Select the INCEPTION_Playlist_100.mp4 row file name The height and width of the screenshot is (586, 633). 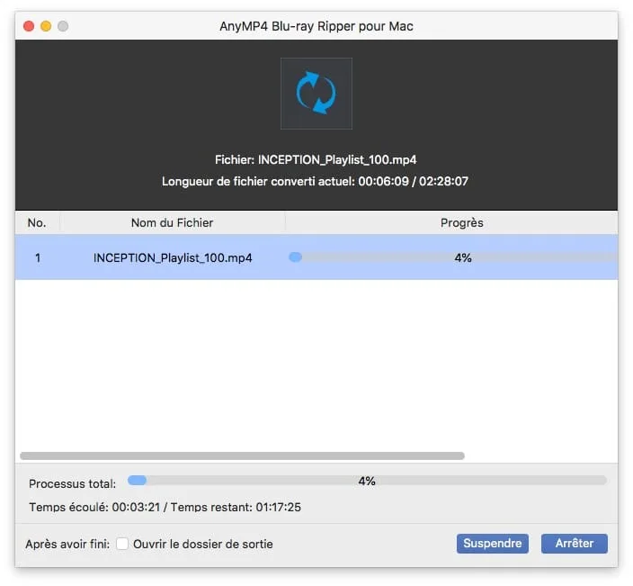(x=173, y=257)
